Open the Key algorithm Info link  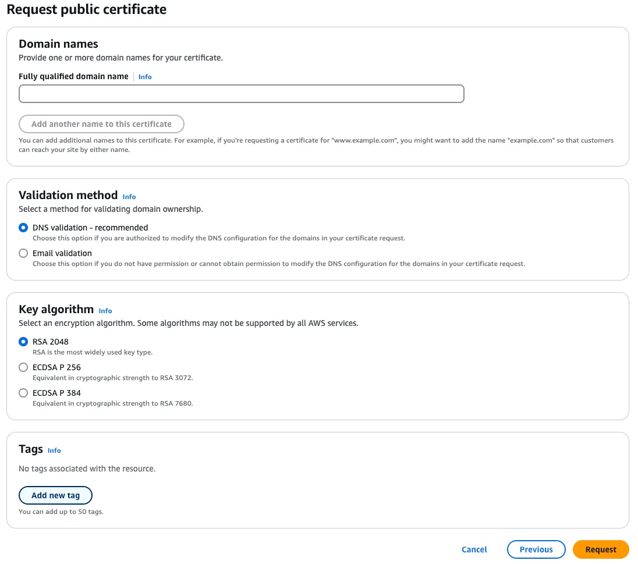(105, 311)
